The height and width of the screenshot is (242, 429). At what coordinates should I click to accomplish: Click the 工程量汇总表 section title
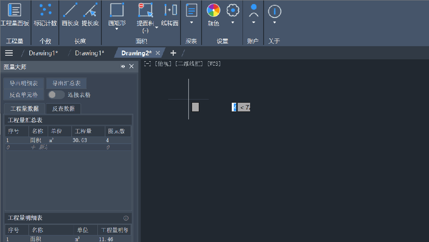pos(25,120)
